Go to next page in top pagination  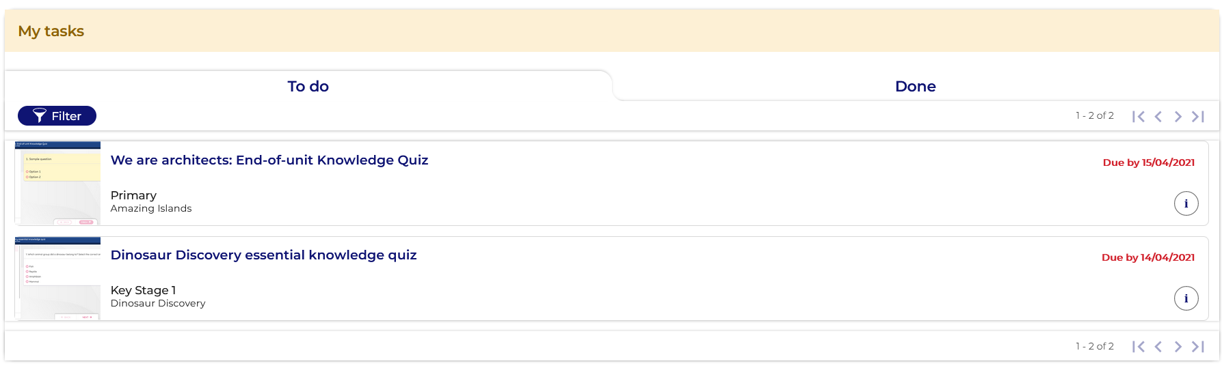click(1178, 117)
